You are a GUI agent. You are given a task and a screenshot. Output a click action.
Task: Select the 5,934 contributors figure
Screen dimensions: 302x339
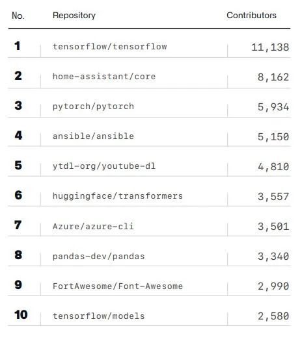pos(273,107)
